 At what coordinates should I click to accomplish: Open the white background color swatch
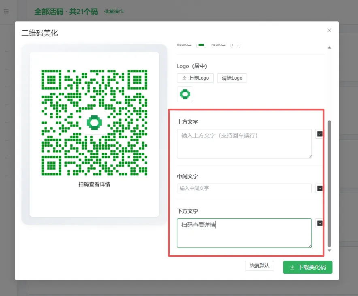(235, 45)
